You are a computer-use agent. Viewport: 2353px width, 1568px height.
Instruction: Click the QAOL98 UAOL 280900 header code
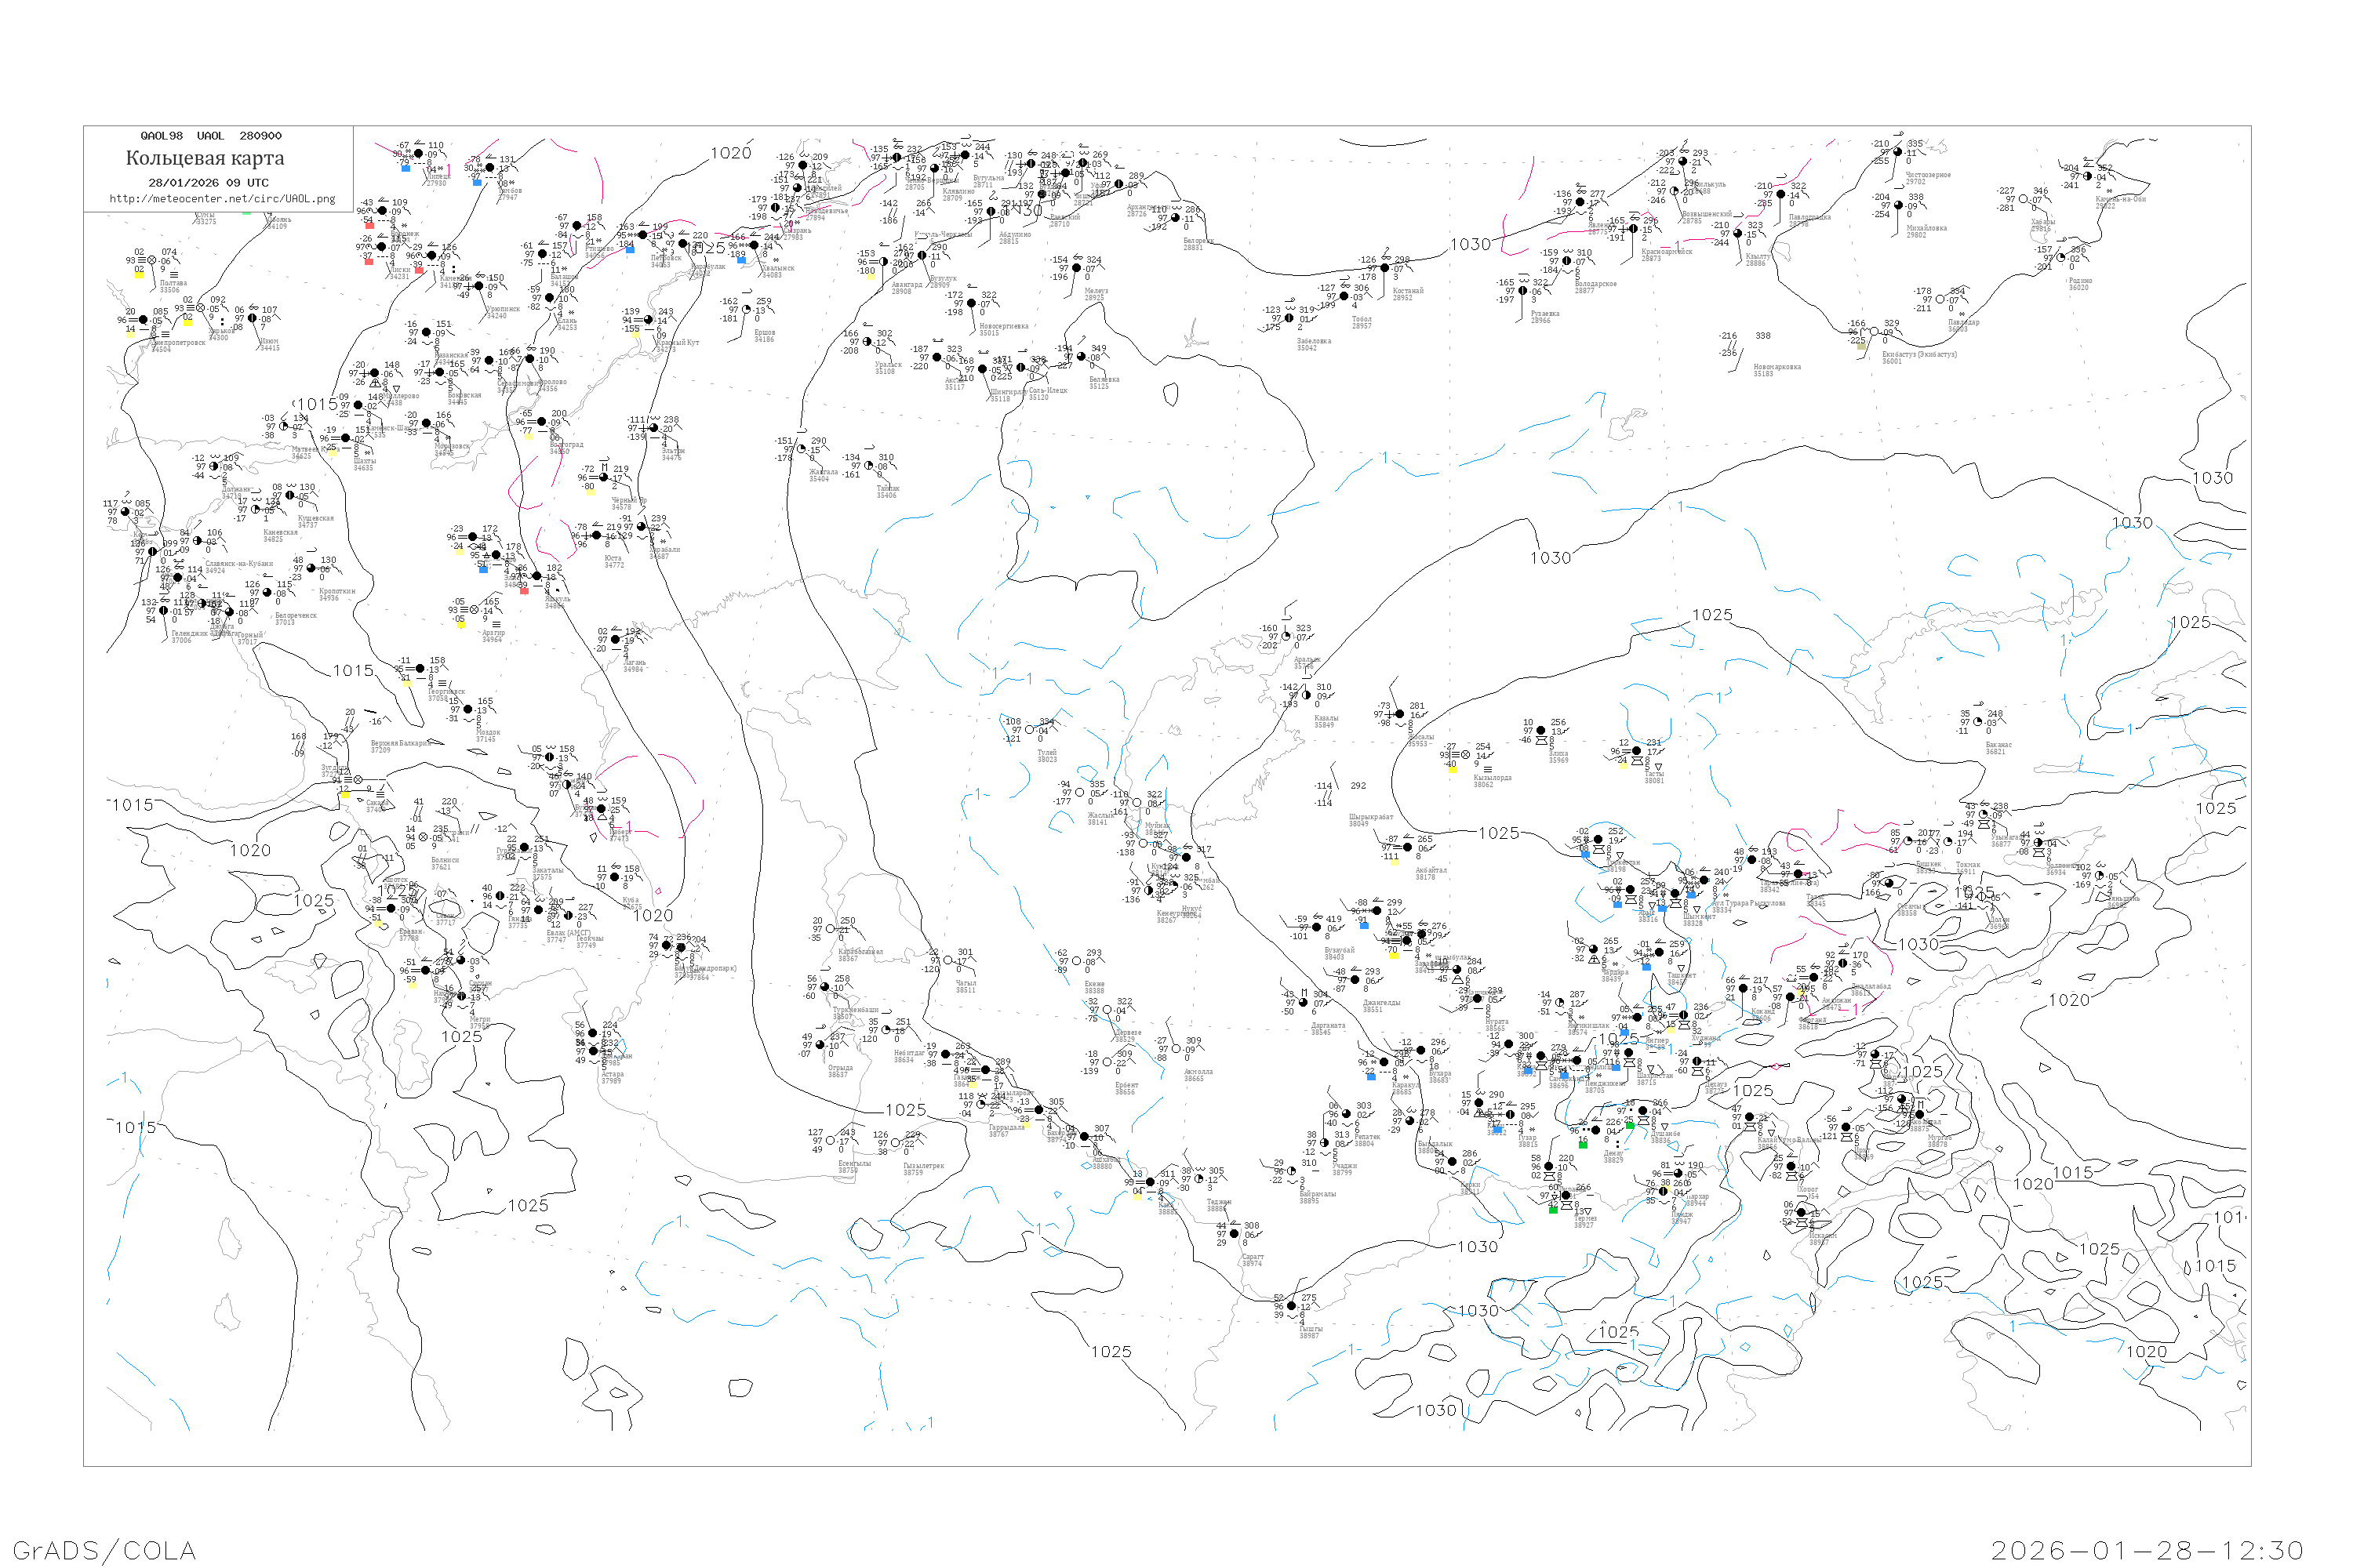point(210,136)
